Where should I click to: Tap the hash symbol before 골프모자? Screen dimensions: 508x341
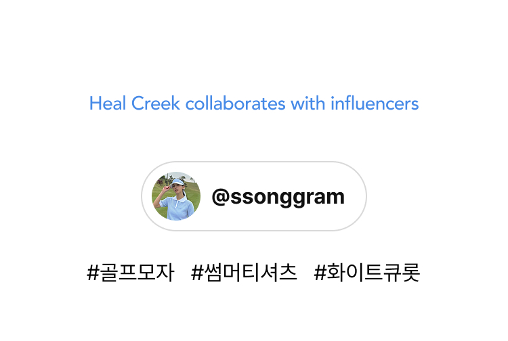coord(93,273)
